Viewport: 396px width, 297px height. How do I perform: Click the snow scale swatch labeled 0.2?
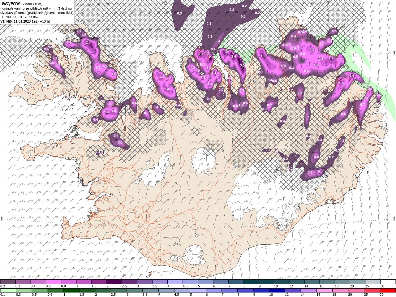click(x=8, y=282)
